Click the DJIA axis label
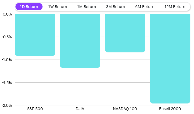 point(80,108)
